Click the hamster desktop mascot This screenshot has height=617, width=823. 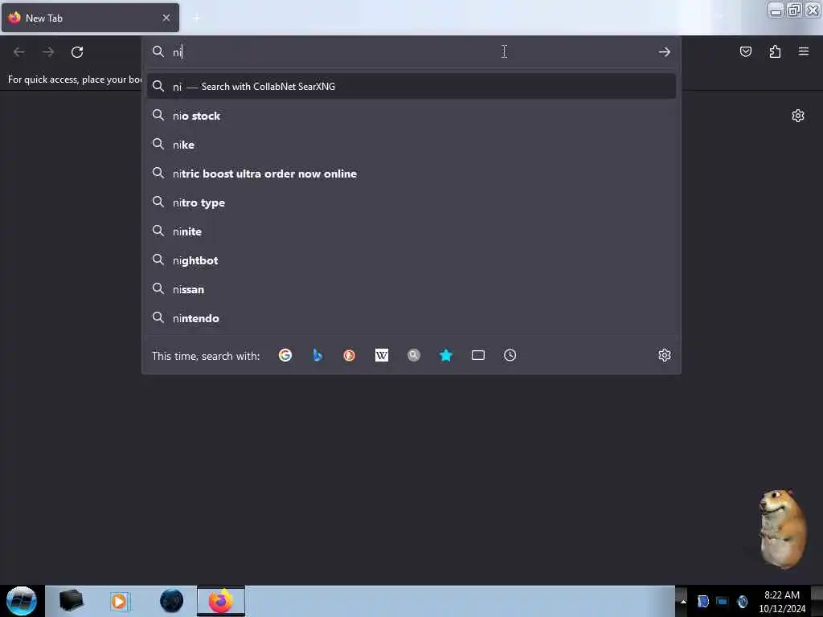pos(782,529)
